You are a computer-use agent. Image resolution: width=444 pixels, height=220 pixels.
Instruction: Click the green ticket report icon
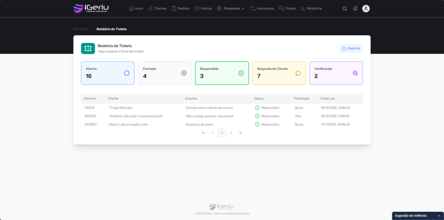[x=88, y=49]
